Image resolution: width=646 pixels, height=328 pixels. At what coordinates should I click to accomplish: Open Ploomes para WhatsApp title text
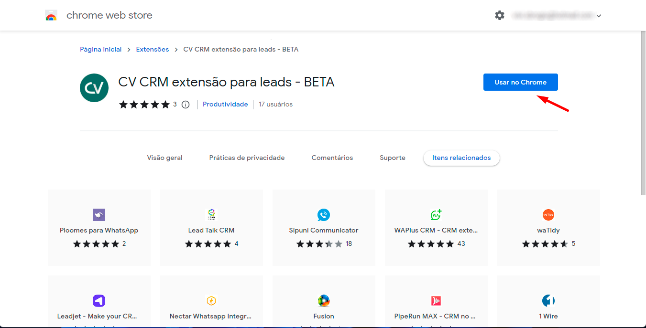(99, 230)
